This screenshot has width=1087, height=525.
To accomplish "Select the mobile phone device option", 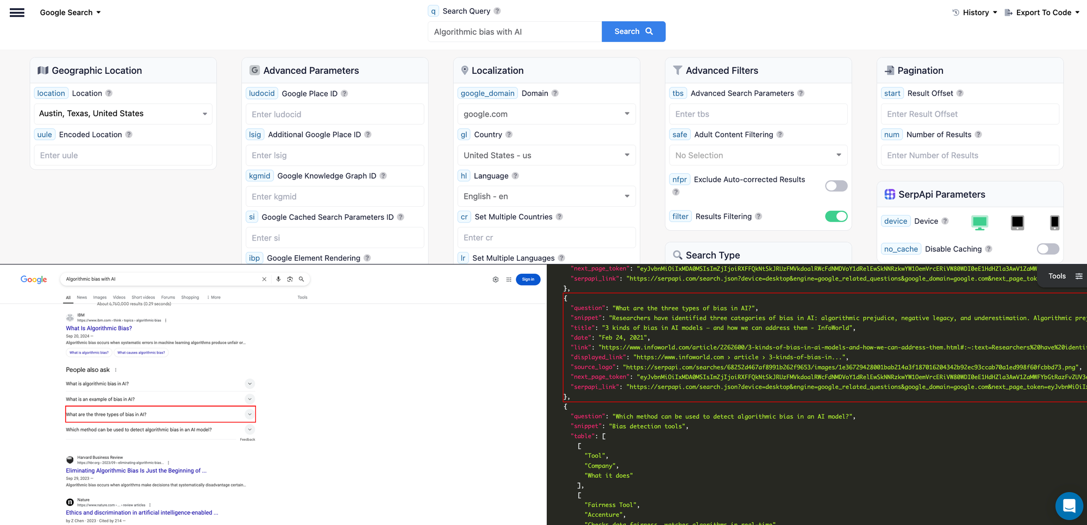I will point(1054,222).
